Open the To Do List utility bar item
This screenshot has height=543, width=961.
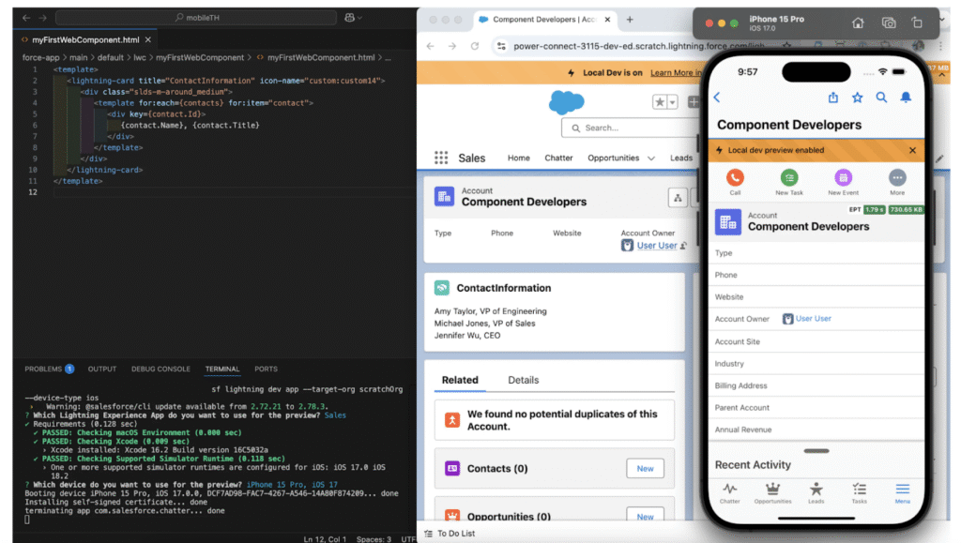(450, 534)
